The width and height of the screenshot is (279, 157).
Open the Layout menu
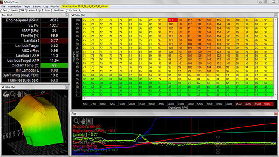[x=37, y=6]
